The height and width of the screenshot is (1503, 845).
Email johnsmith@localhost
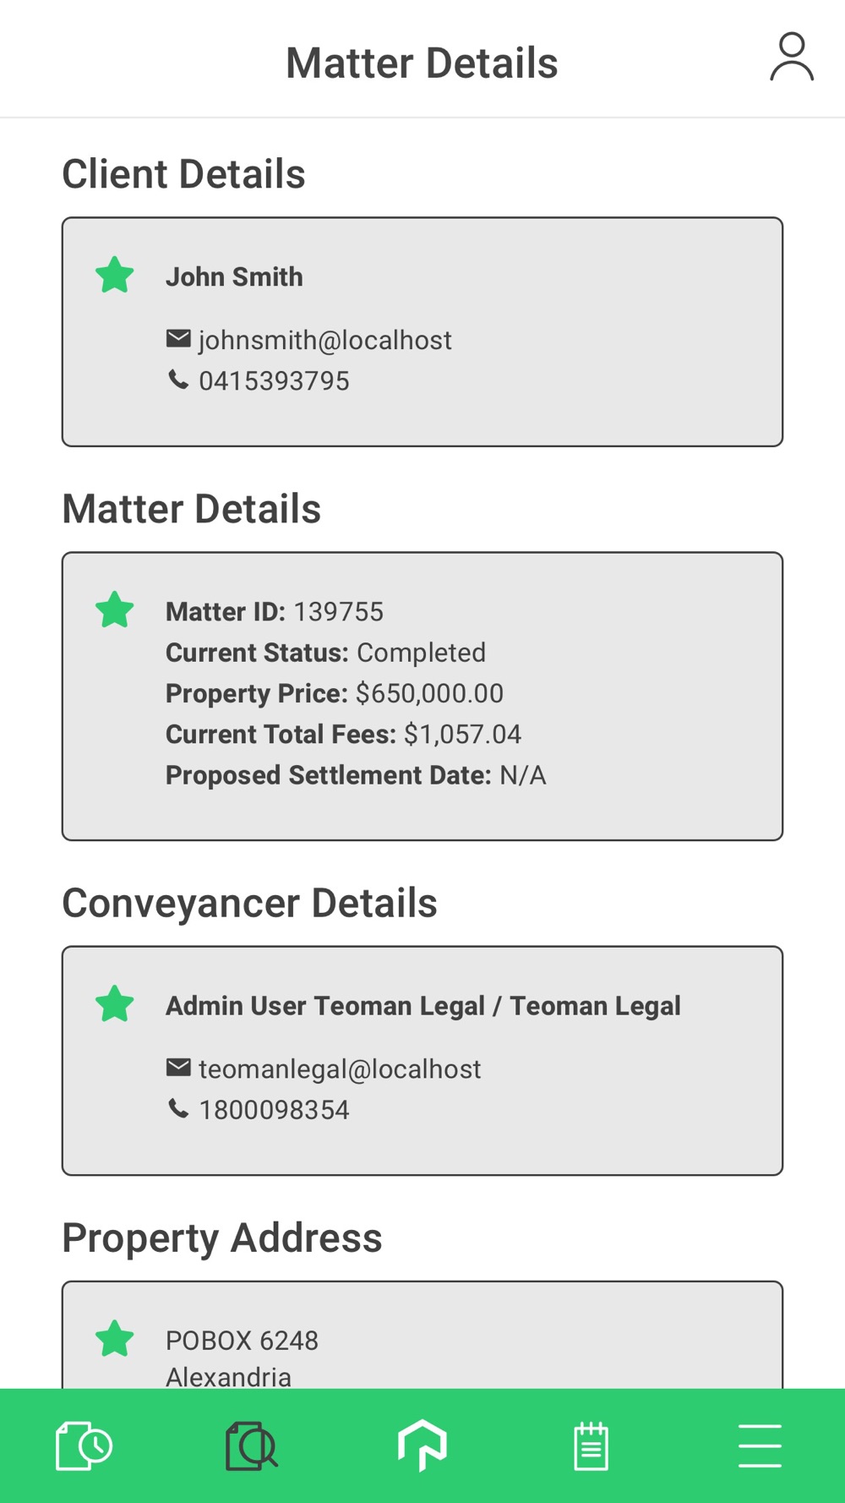pyautogui.click(x=325, y=340)
